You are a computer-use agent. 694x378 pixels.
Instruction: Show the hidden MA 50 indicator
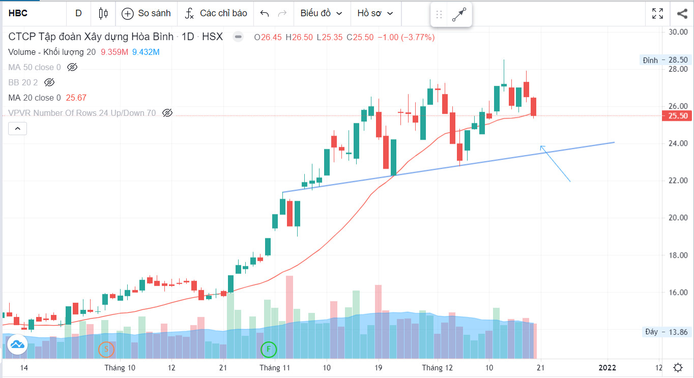click(72, 67)
